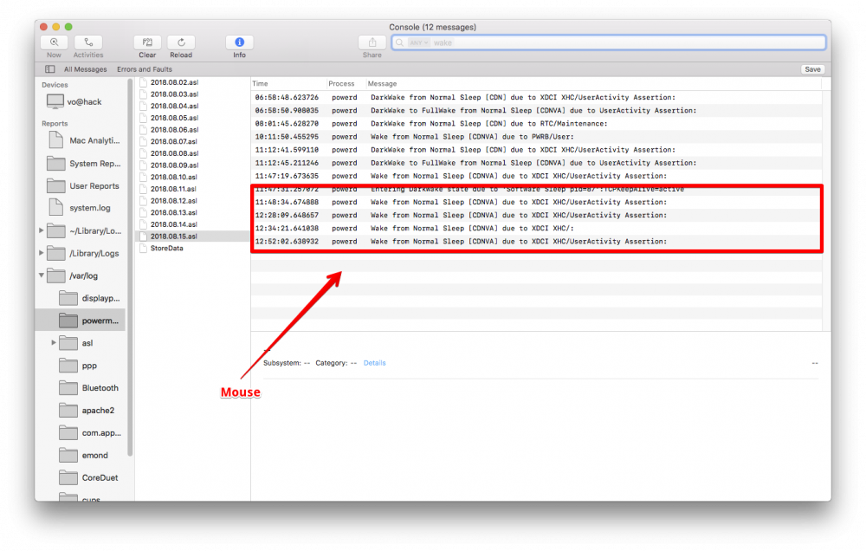Select the 12:28:09.648657 wake row
Viewport: 866px width, 551px height.
point(536,215)
